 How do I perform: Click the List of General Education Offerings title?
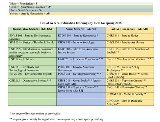tap(81, 23)
